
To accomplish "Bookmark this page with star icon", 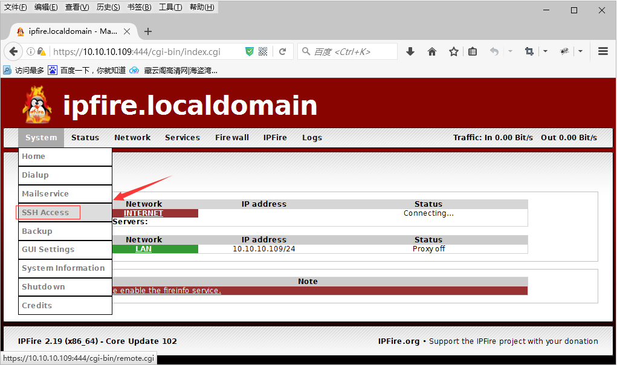I will click(454, 51).
